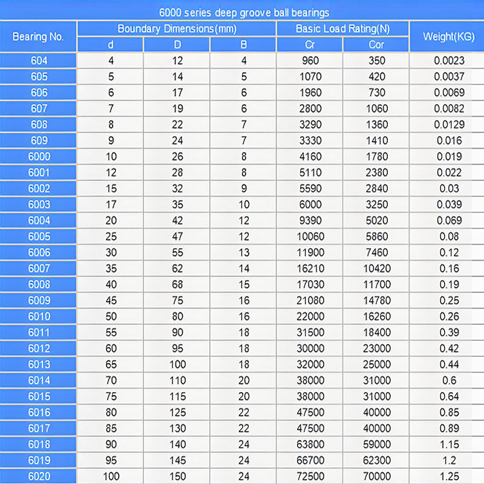Select bearing number 6018

39,445
